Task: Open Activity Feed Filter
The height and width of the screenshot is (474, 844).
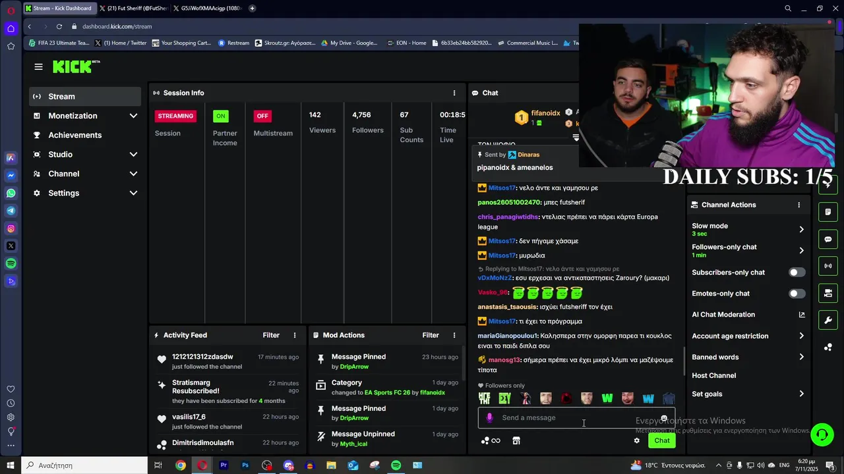Action: (271, 335)
